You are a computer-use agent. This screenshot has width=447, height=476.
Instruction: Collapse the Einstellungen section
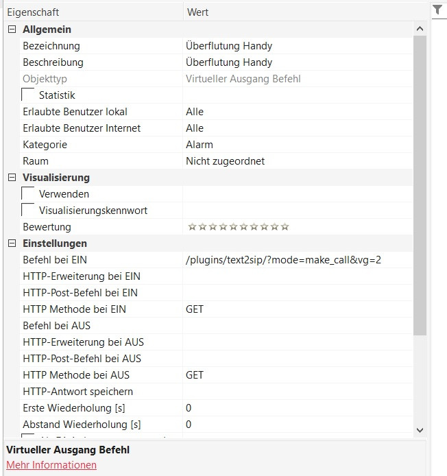click(12, 243)
